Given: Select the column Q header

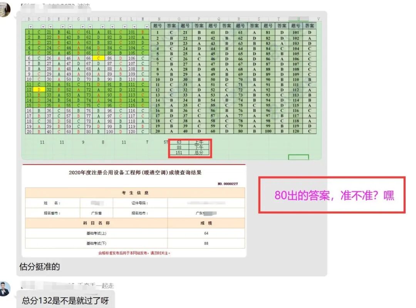Looking at the screenshot, I should [x=219, y=19].
